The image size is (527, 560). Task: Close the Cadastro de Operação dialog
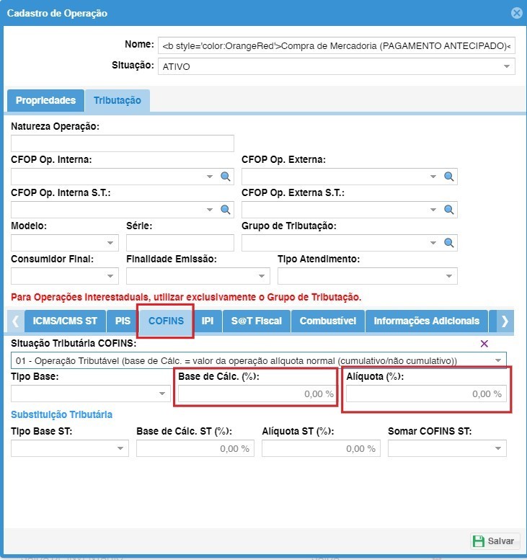coord(516,13)
